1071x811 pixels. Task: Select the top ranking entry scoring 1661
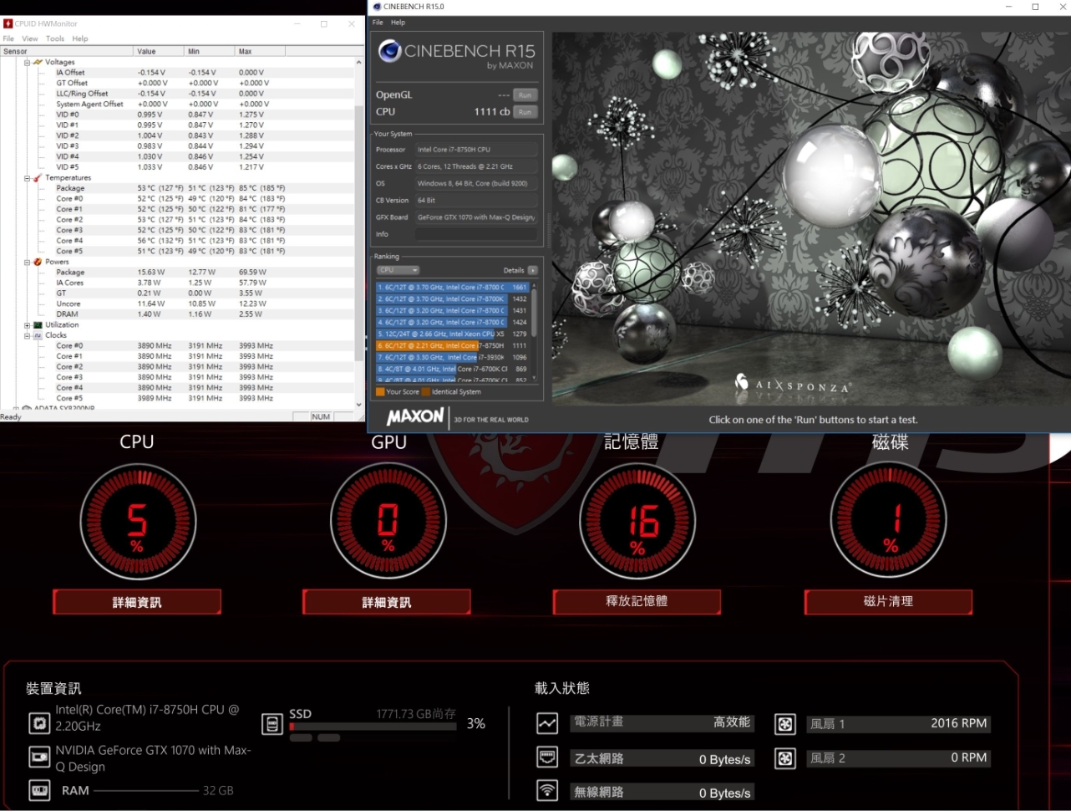tap(453, 288)
